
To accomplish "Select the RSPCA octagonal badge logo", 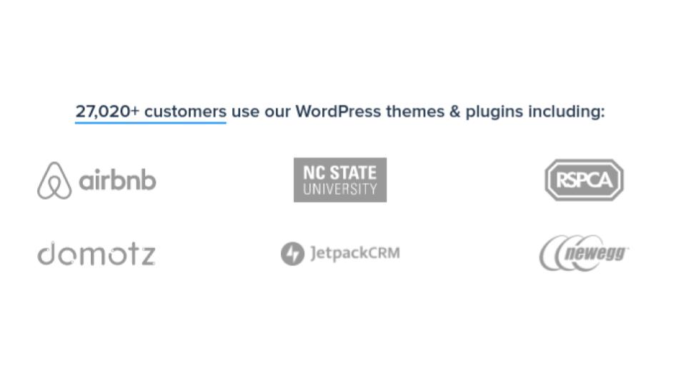I will point(584,180).
